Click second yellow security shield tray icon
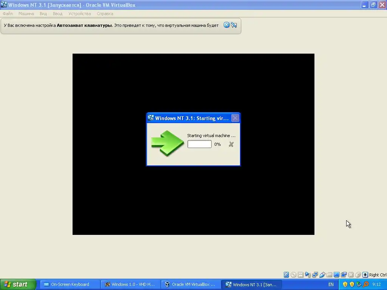387x290 pixels. [352, 284]
